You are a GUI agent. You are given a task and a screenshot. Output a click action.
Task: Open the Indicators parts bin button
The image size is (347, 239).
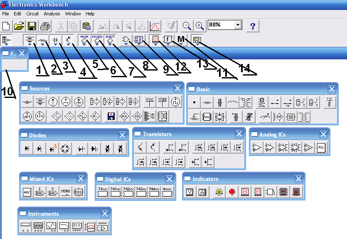(155, 40)
